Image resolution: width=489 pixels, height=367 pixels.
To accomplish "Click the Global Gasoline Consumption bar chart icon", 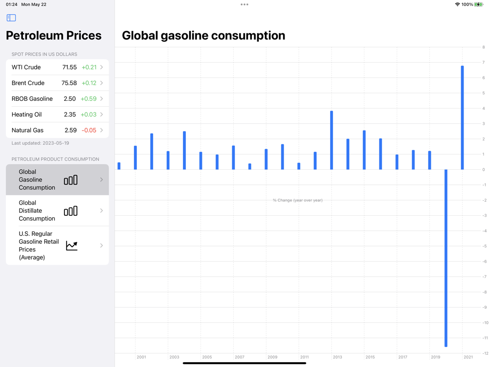I will click(x=70, y=180).
